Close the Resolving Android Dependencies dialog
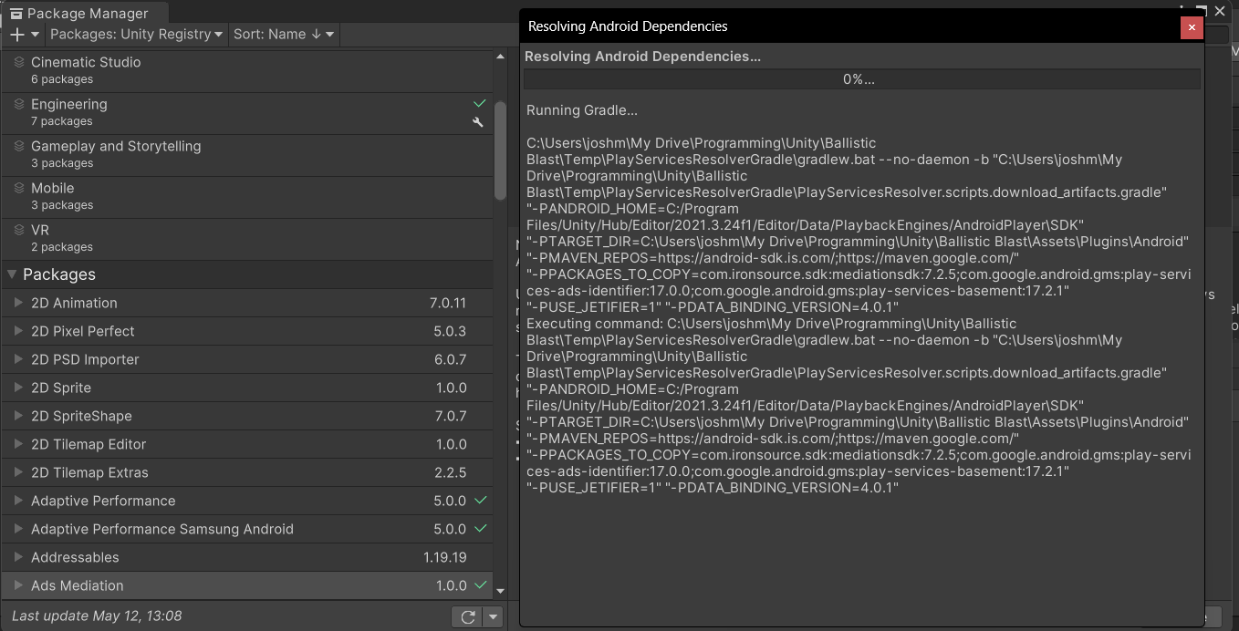Screen dimensions: 1239x631 coord(1191,27)
